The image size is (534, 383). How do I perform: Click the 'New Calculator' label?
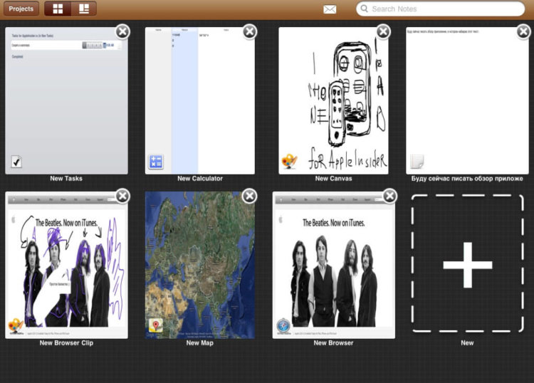pyautogui.click(x=200, y=179)
